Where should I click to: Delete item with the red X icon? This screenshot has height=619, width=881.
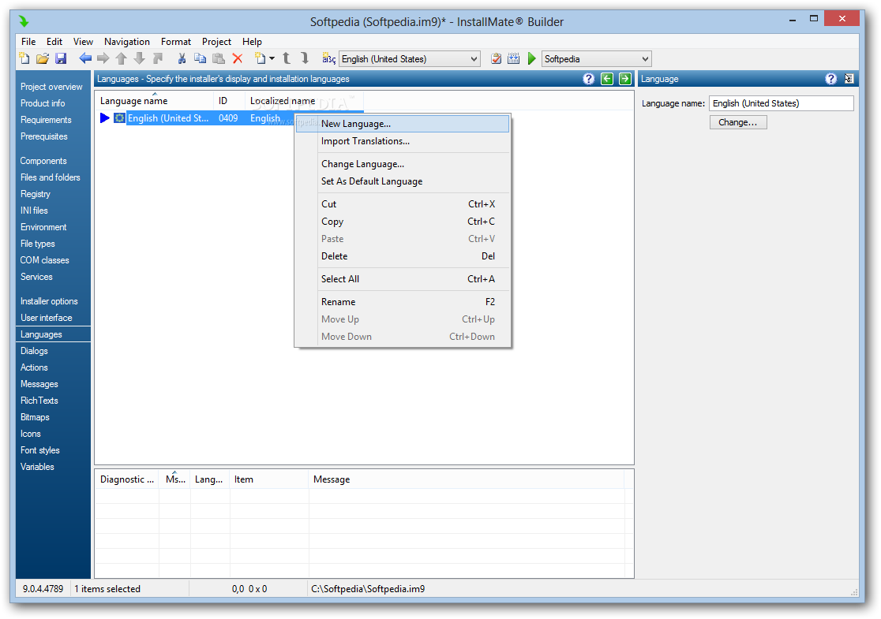coord(238,58)
